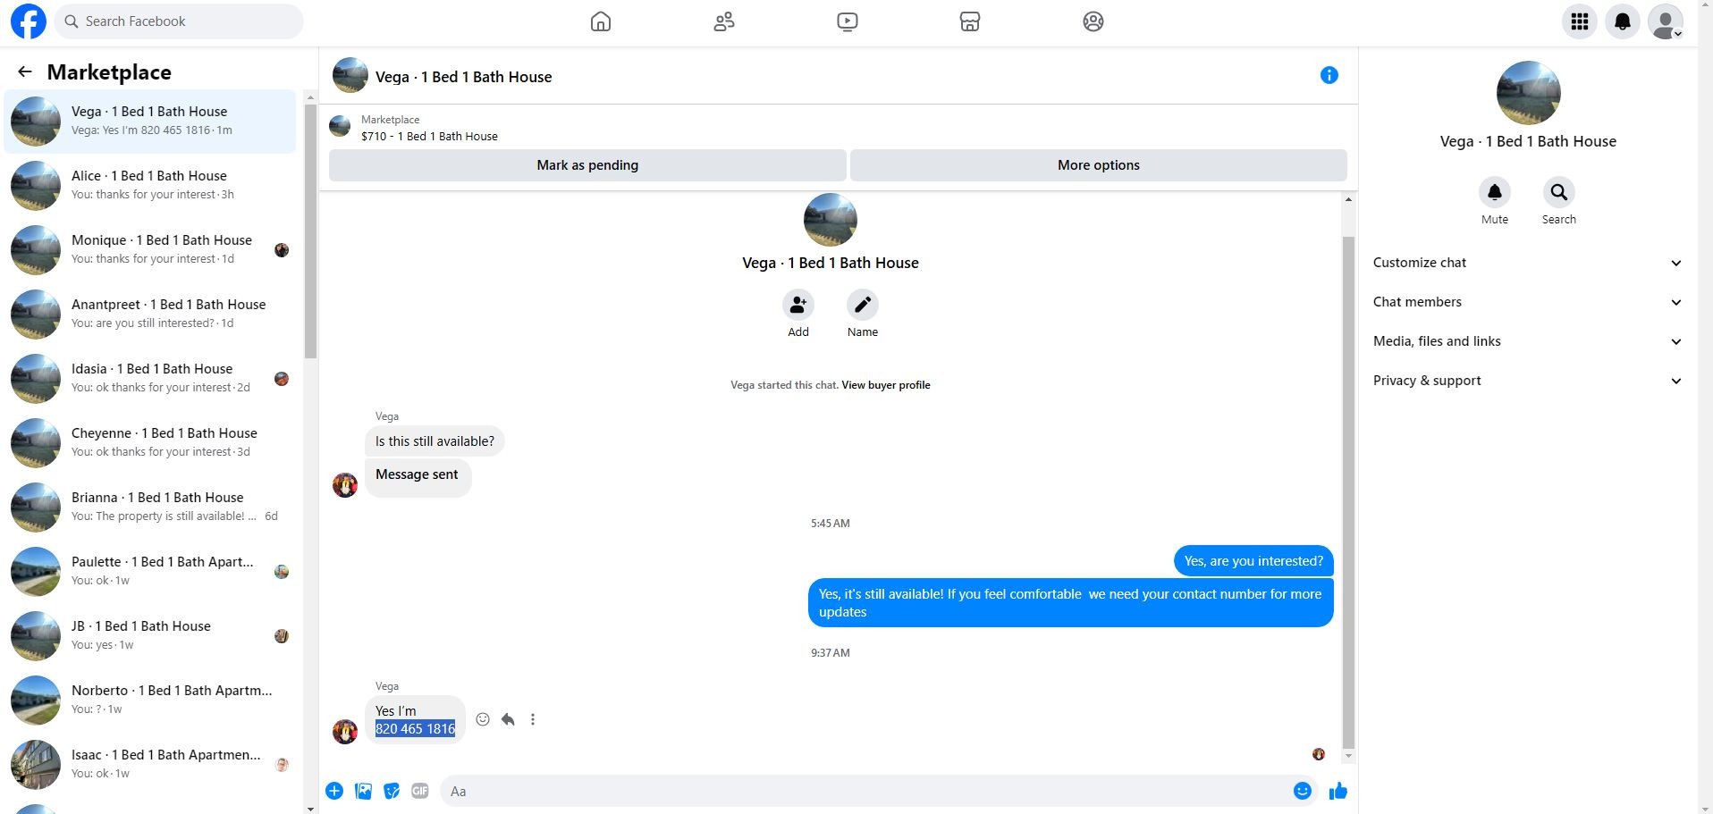Image resolution: width=1713 pixels, height=814 pixels.
Task: Open Idasia 1 Bed 1 Bath House conversation
Action: [x=150, y=378]
